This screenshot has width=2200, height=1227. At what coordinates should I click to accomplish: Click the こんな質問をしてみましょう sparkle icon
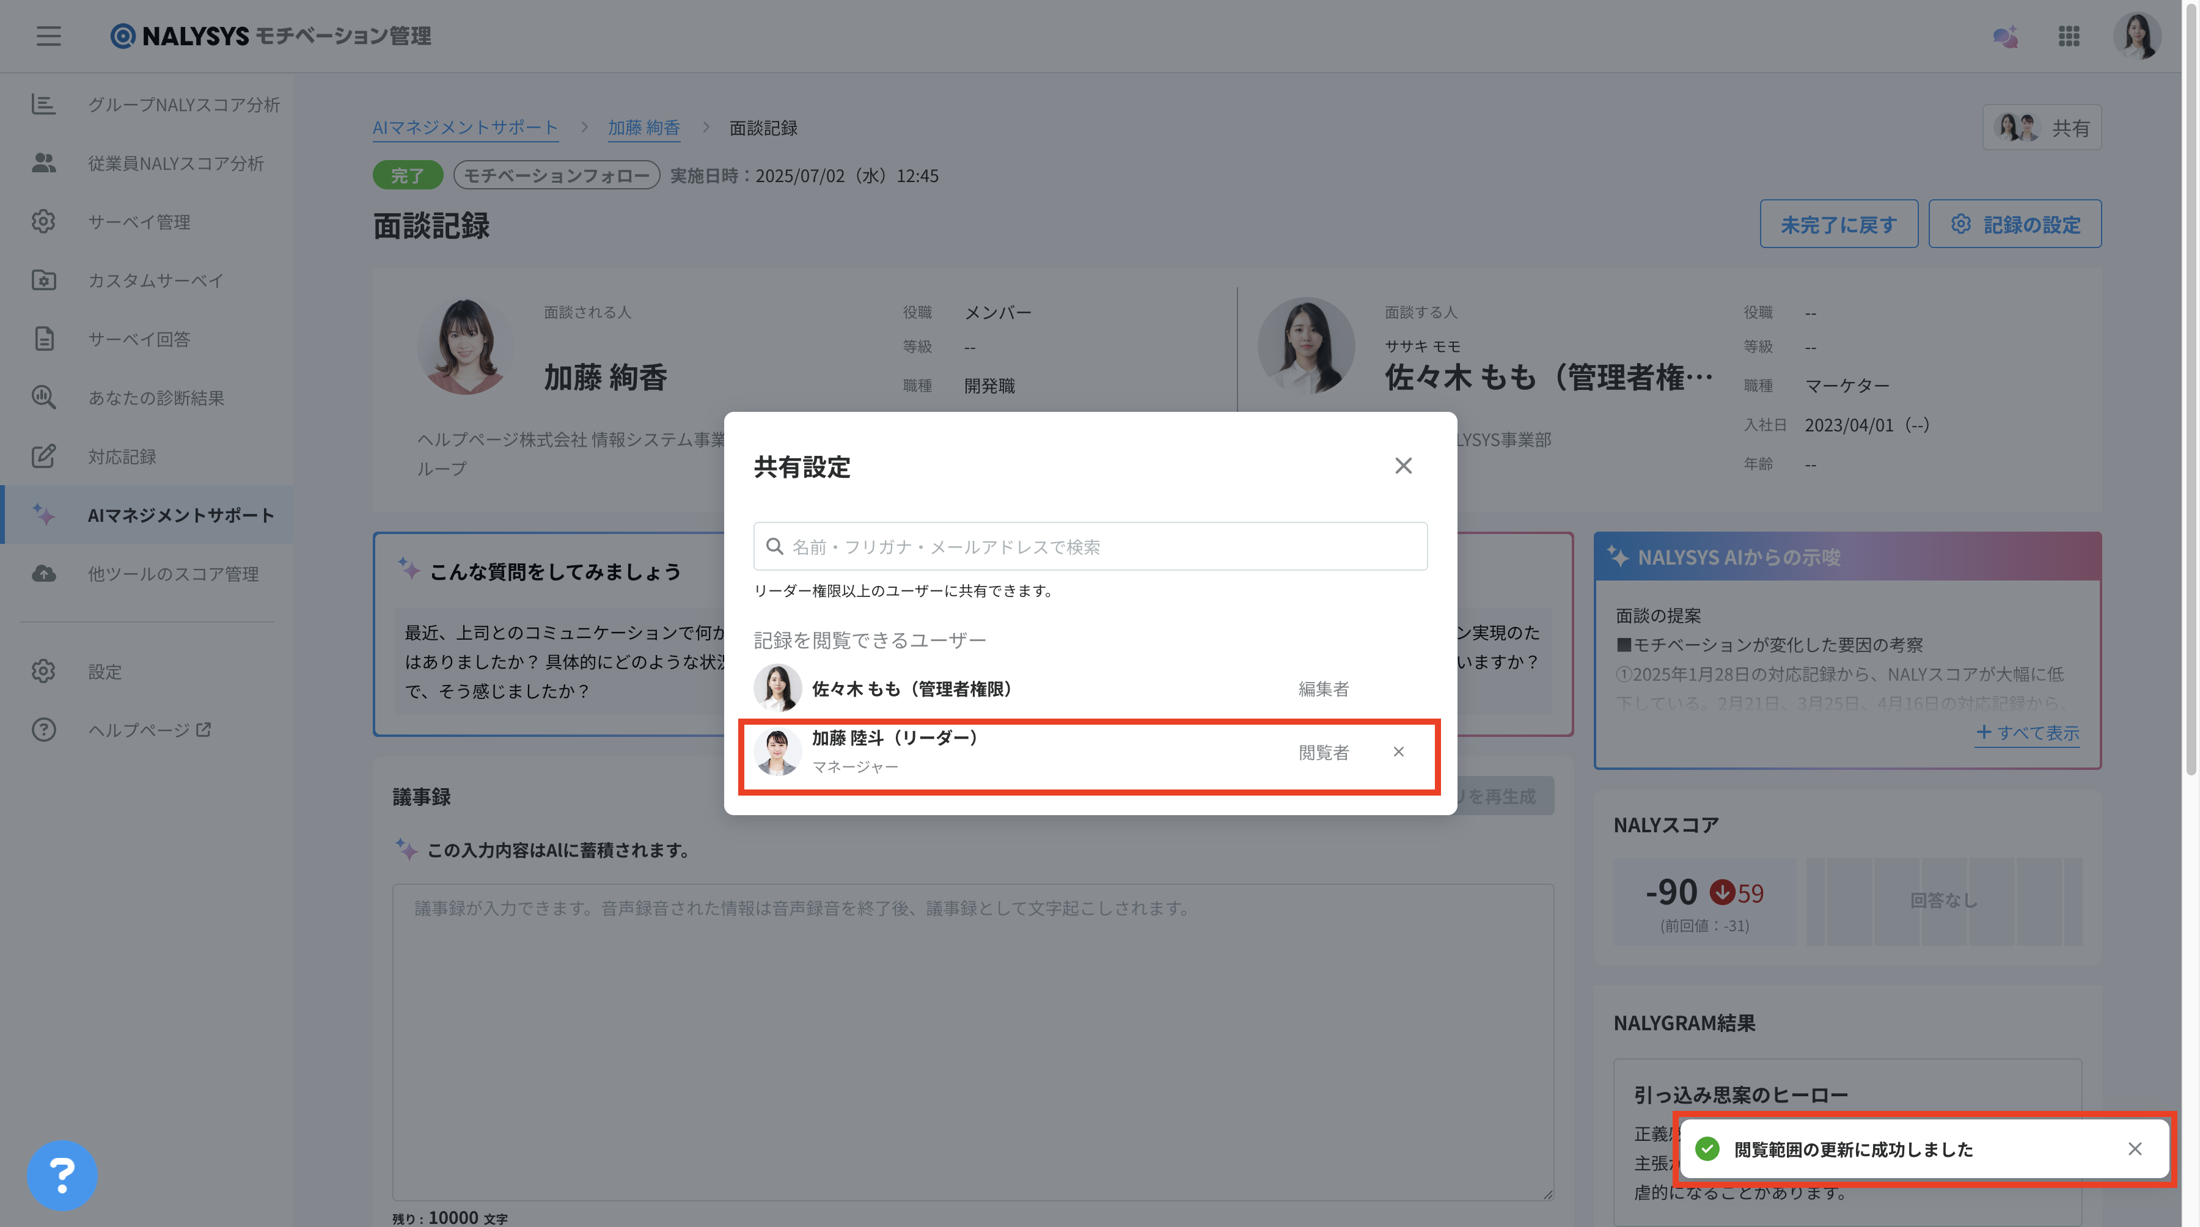[408, 570]
